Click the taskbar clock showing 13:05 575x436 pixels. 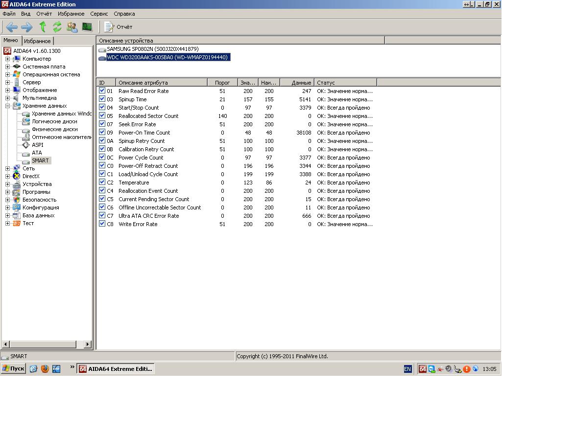coord(490,369)
